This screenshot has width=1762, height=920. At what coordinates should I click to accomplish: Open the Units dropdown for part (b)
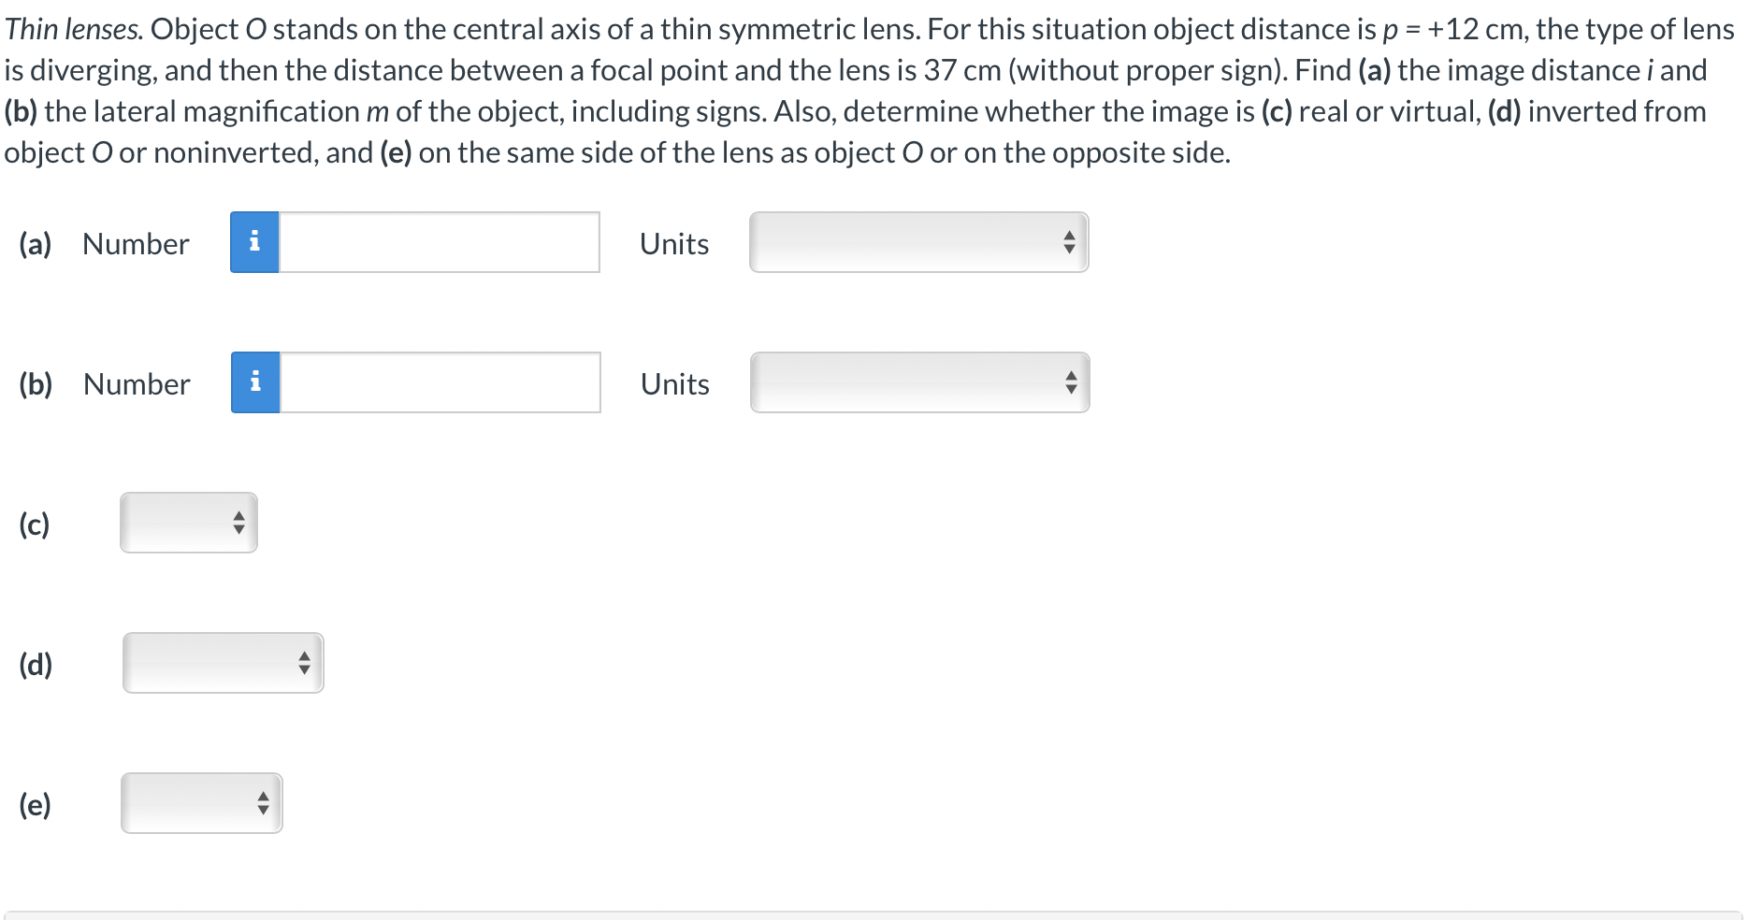(917, 382)
